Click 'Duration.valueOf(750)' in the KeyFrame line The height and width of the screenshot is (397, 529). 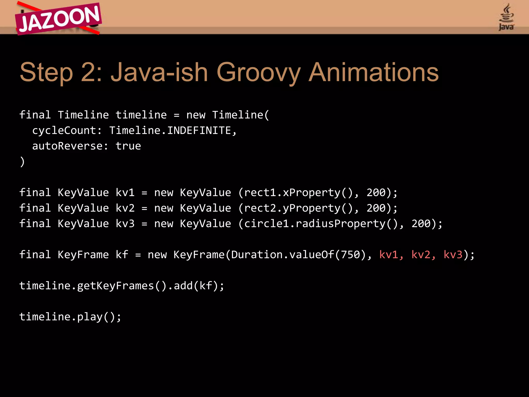click(299, 255)
